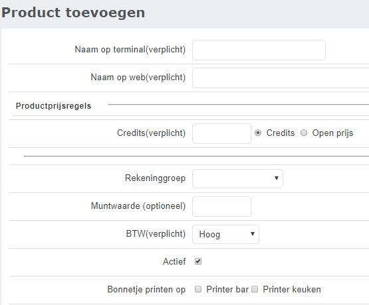This screenshot has width=369, height=305.
Task: Click the BTW(verplicht) label text
Action: tap(156, 234)
